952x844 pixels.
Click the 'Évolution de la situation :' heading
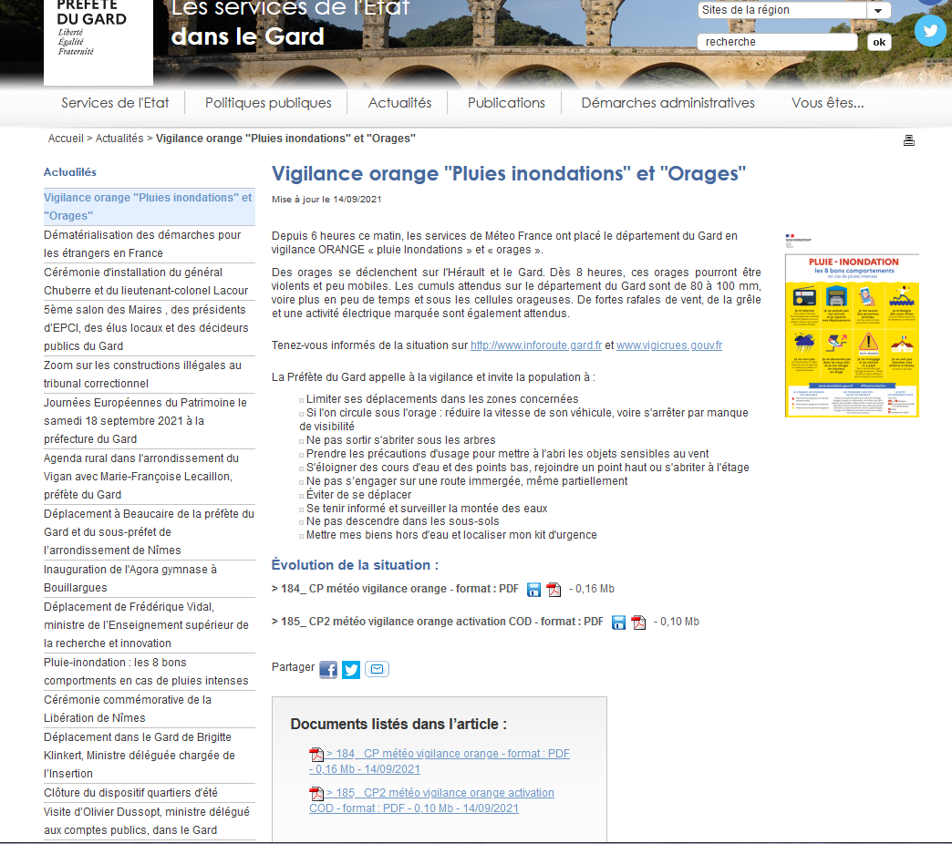pos(355,565)
